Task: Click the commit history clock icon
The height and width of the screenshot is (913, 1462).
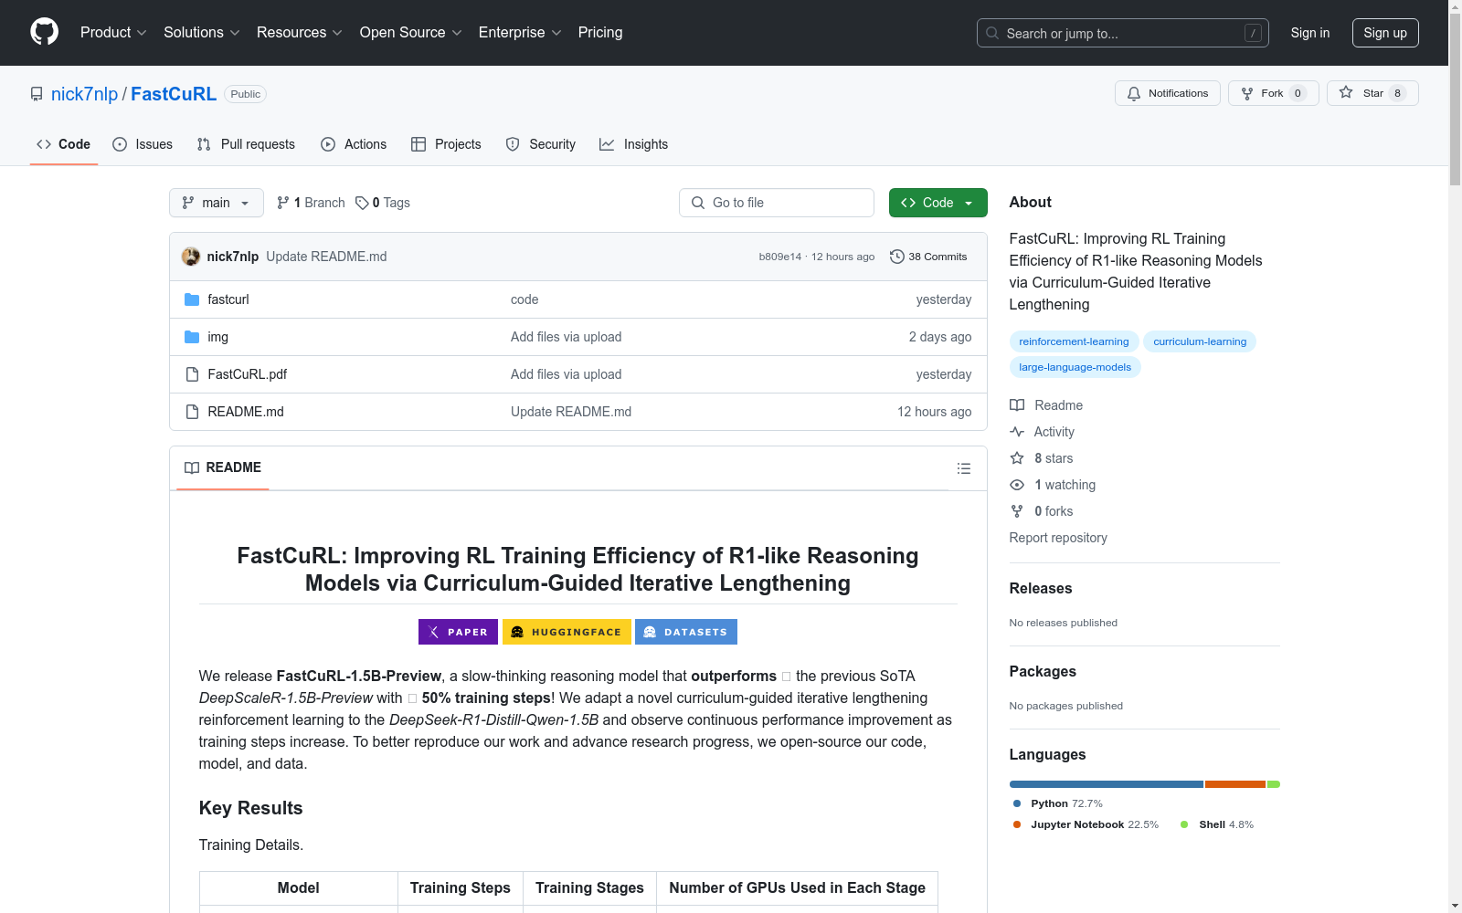Action: click(897, 257)
